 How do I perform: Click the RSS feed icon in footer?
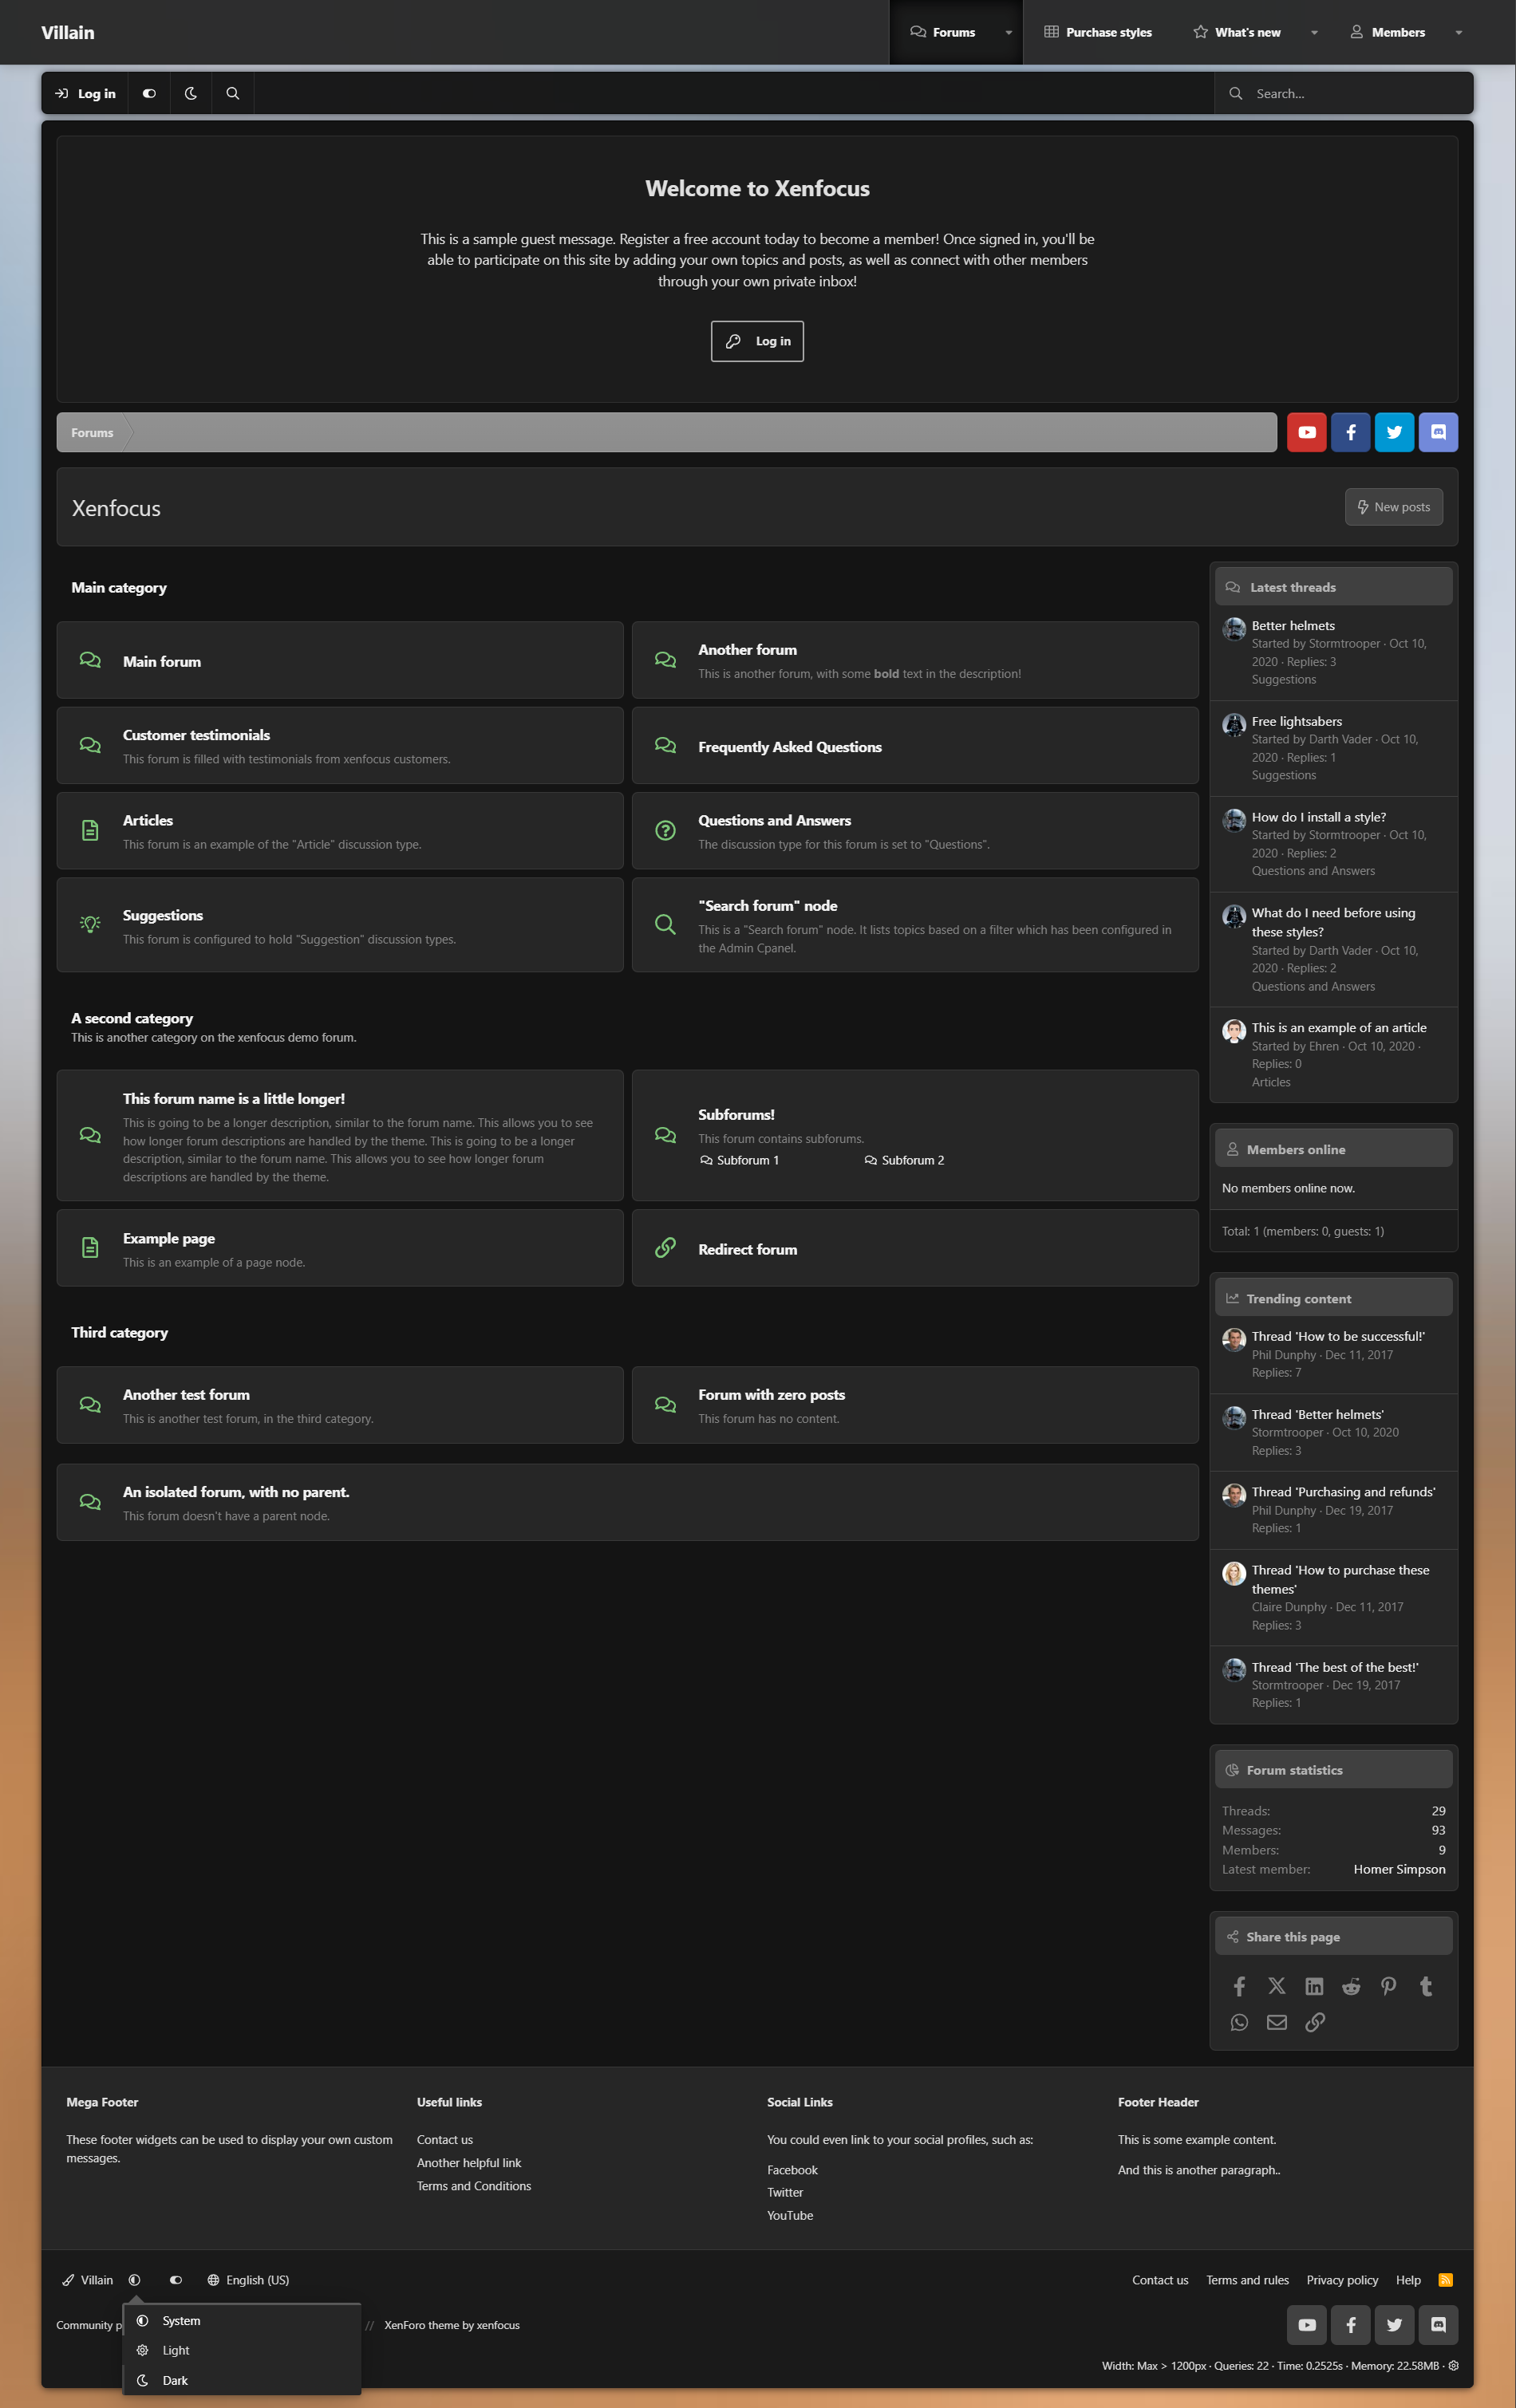(1445, 2280)
